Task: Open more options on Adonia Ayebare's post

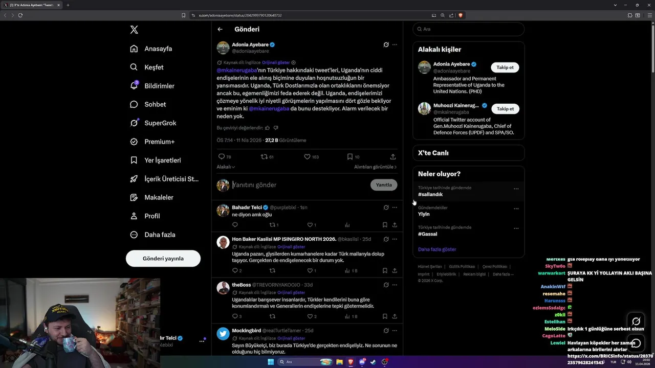Action: [x=395, y=44]
